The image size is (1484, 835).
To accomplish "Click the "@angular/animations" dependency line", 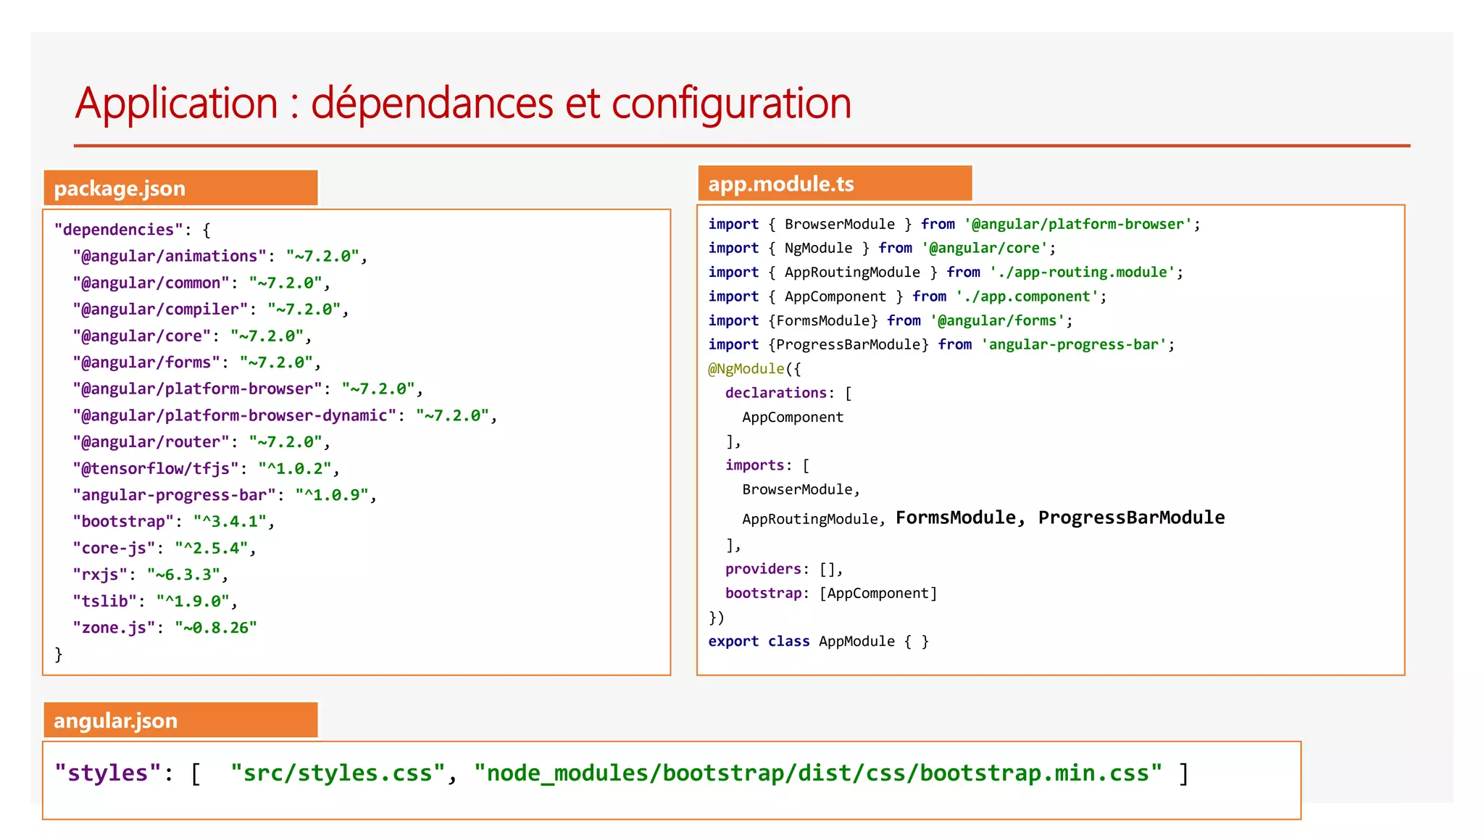I will (x=220, y=257).
